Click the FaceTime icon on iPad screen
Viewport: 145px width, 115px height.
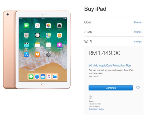pos(26,25)
